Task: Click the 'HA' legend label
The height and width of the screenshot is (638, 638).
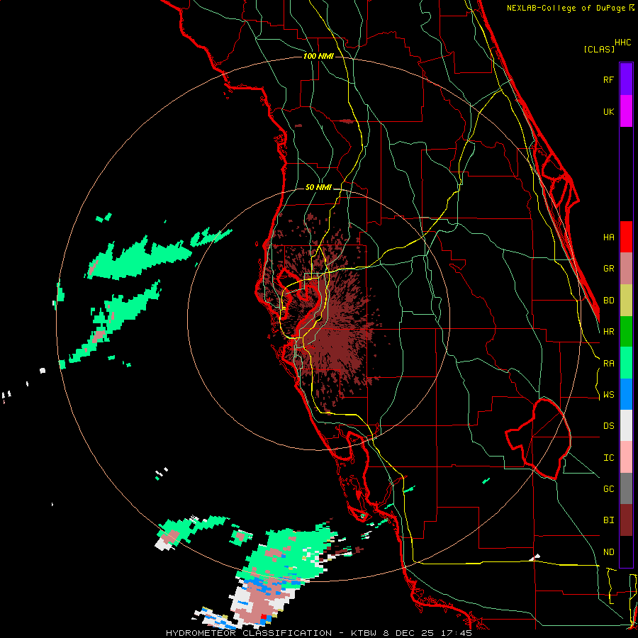Action: 608,237
